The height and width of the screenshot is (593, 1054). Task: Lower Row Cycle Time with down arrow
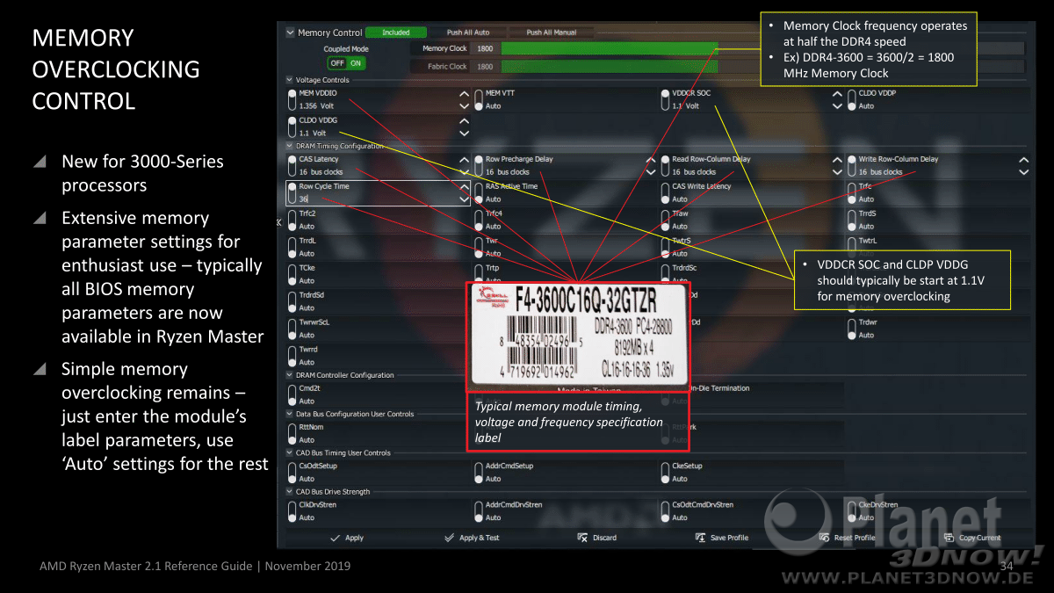465,199
